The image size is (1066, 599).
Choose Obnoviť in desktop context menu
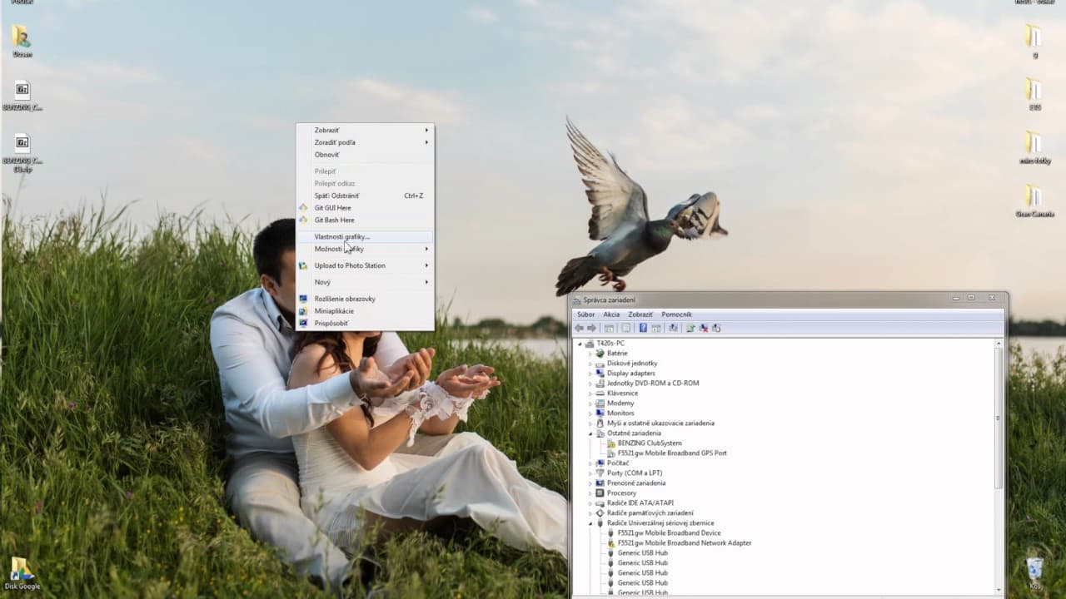[365, 155]
